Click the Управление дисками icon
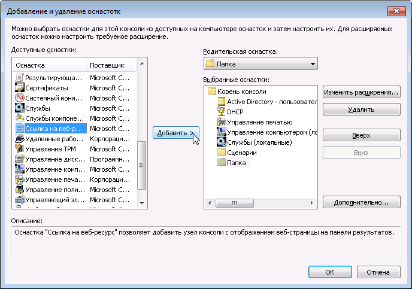The image size is (412, 289). (20, 159)
